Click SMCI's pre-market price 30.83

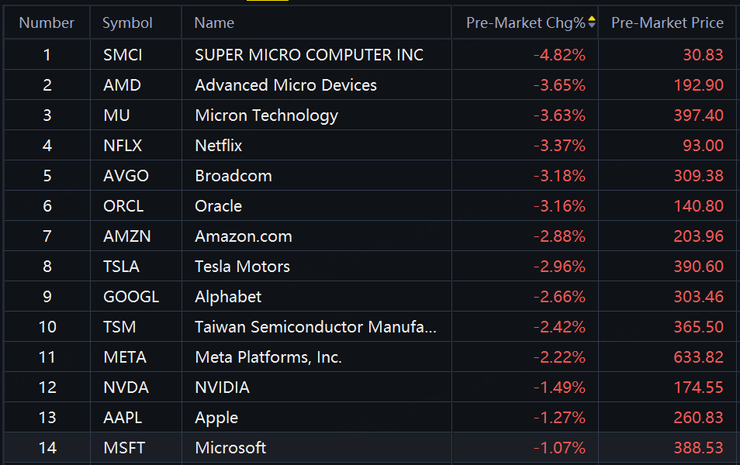pos(704,55)
